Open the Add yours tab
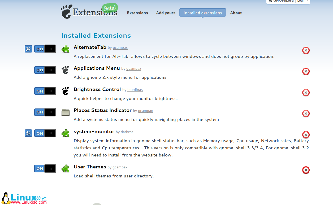This screenshot has width=333, height=205. (166, 13)
